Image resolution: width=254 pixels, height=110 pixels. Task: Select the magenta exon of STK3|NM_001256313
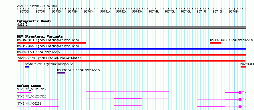pyautogui.click(x=240, y=100)
